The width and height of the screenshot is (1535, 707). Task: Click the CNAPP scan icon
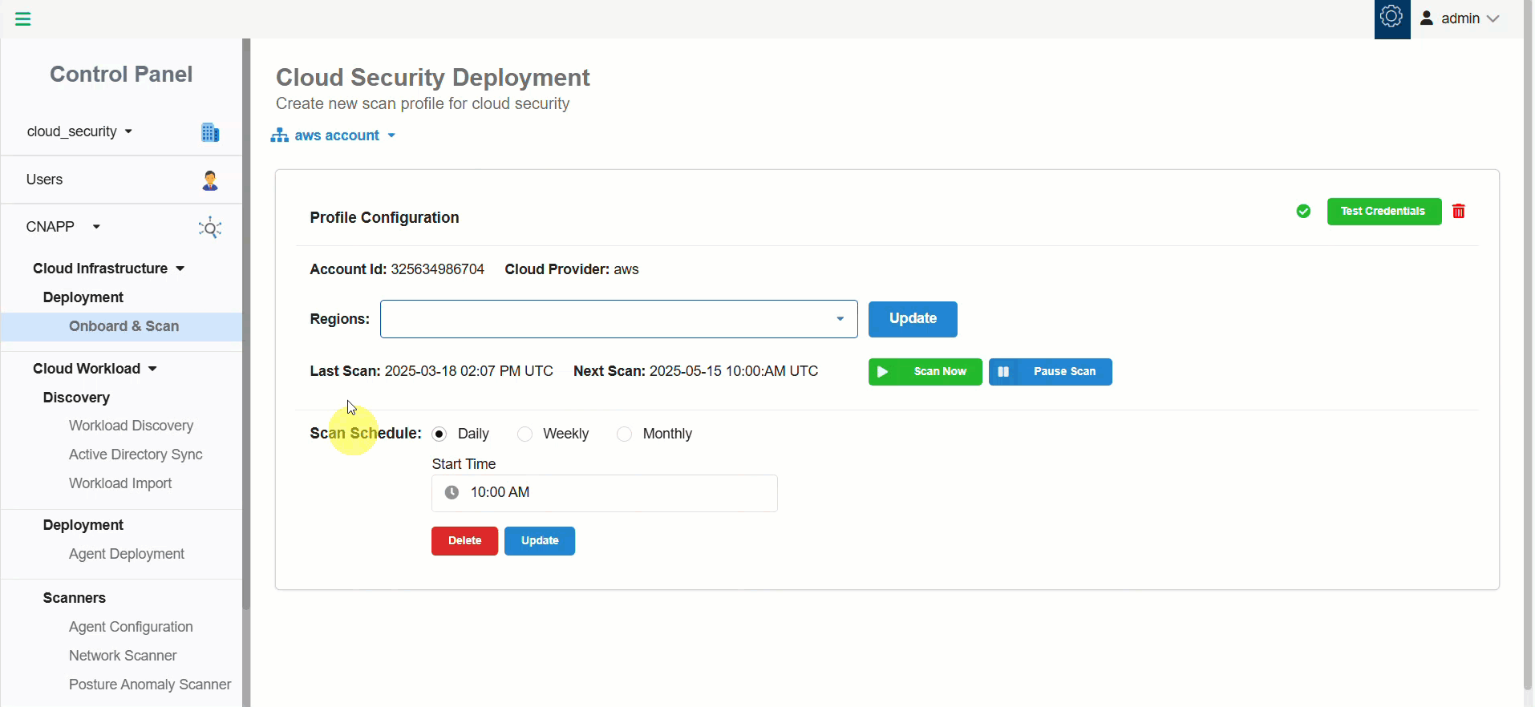click(x=210, y=228)
